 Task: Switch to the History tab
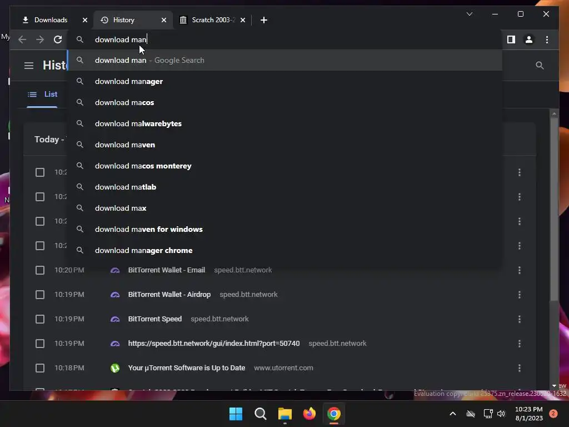(132, 20)
